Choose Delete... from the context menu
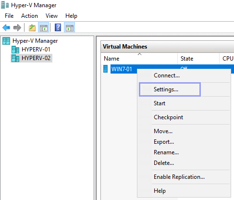This screenshot has height=200, width=234. click(184, 163)
